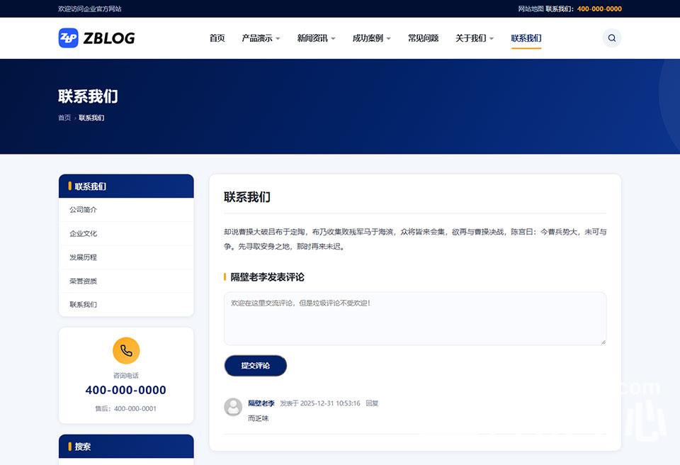Click the commenter avatar of 隔壁老李
The width and height of the screenshot is (680, 465).
[x=233, y=407]
